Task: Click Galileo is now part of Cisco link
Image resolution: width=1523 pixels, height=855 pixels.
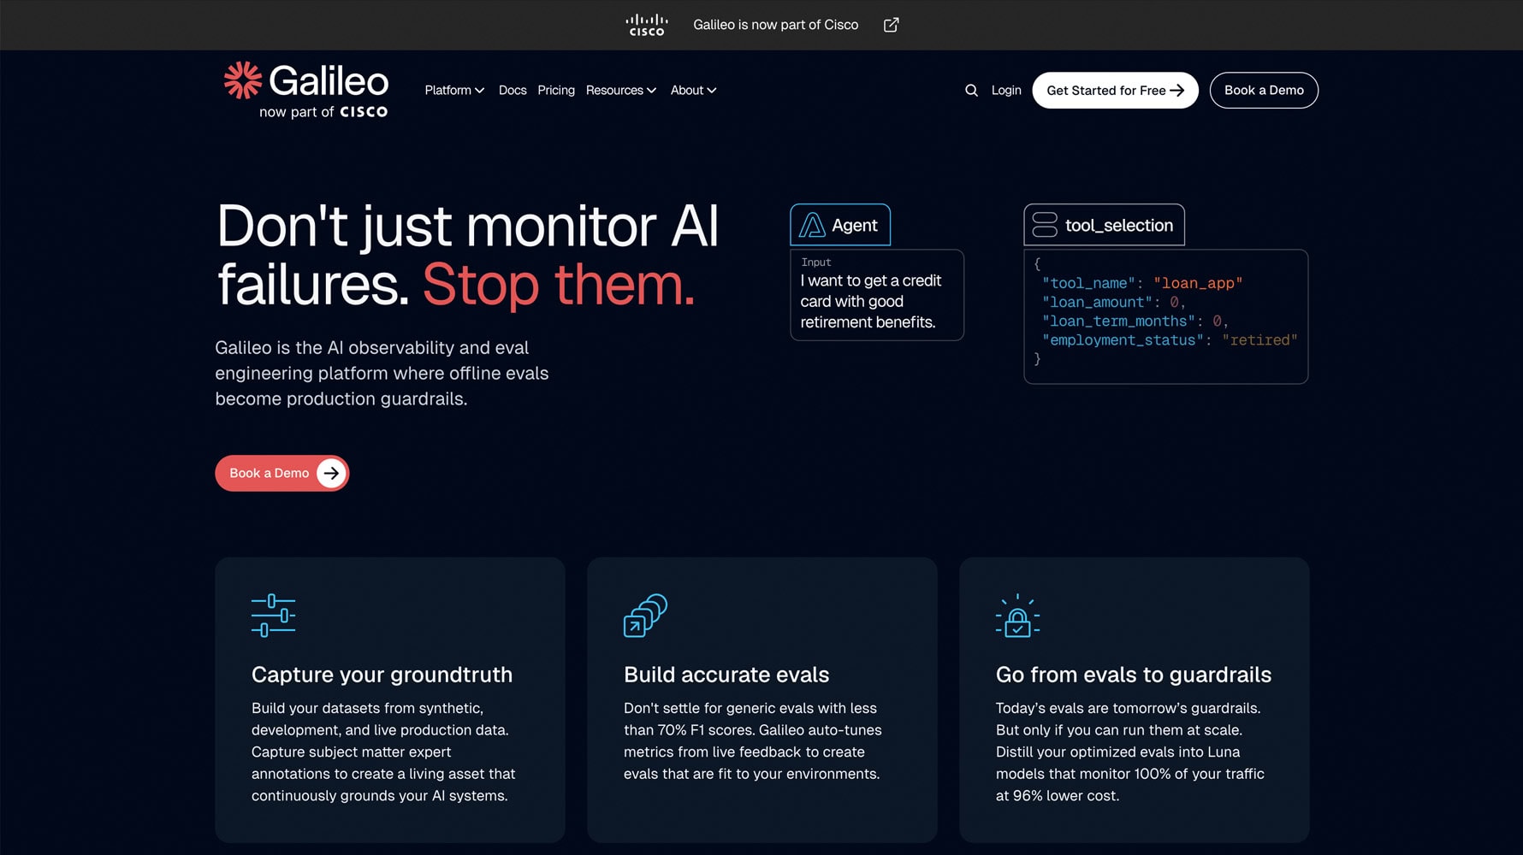Action: 775,25
